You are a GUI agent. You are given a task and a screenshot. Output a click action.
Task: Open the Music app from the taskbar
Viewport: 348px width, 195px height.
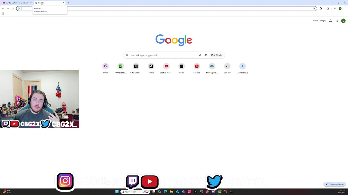[189, 192]
